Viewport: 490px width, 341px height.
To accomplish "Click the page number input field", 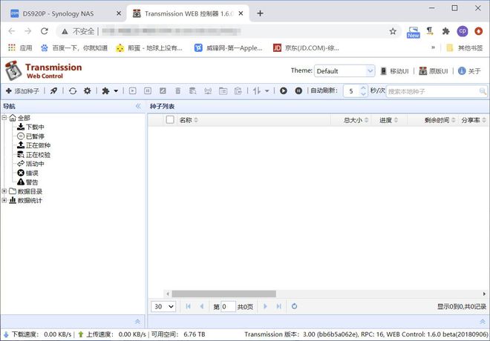I will click(x=228, y=306).
